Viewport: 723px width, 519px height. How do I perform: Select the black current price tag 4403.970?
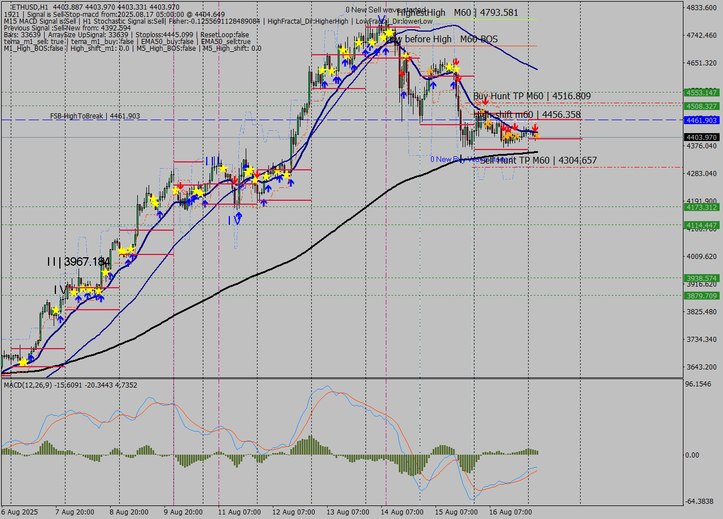(x=701, y=137)
